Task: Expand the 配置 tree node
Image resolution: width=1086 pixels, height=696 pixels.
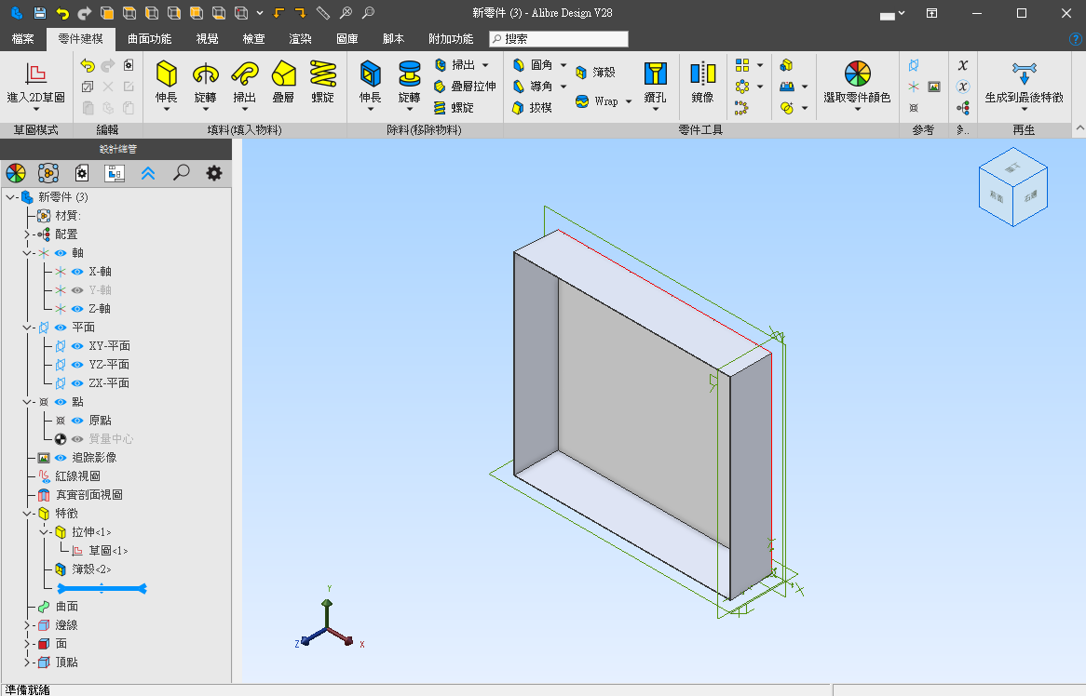Action: coord(26,234)
